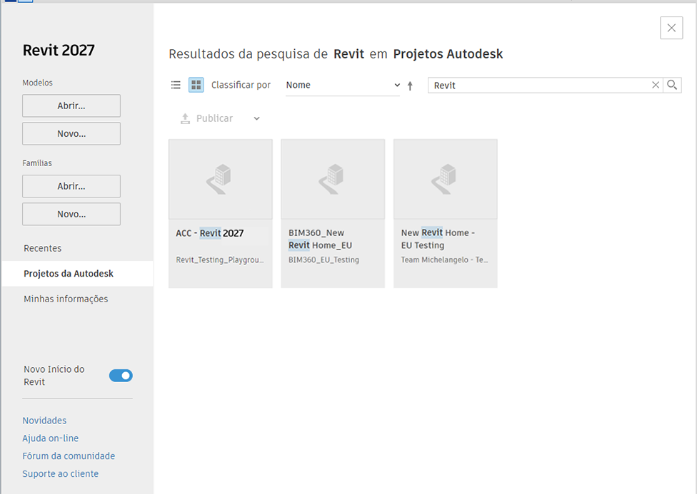Viewport: 697px width, 494px height.
Task: Open the Novidades link
Action: point(44,421)
